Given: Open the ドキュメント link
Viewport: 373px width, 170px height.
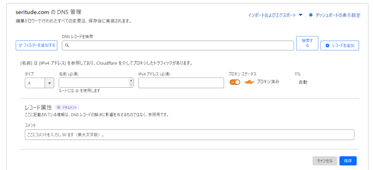Looking at the screenshot, I should [x=67, y=107].
